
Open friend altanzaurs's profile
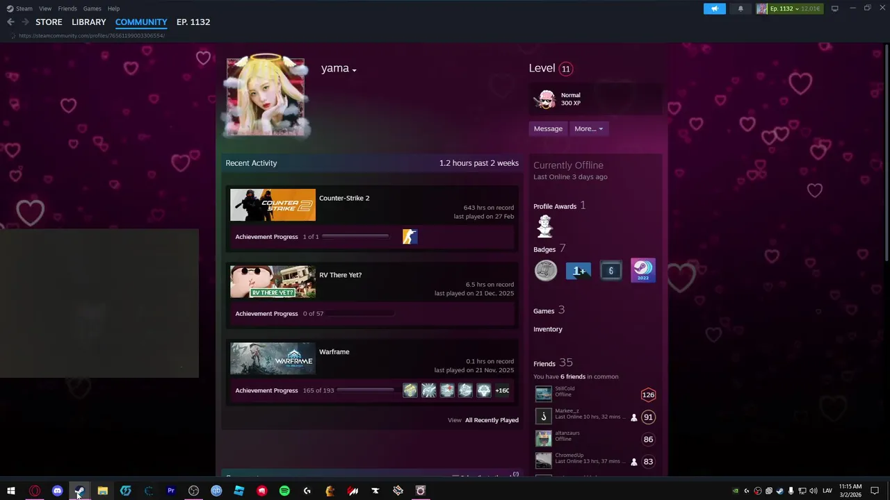coord(567,433)
